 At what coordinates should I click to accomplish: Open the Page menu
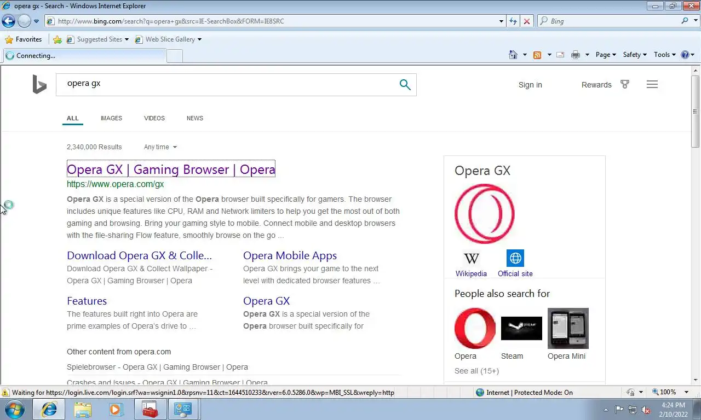click(606, 55)
